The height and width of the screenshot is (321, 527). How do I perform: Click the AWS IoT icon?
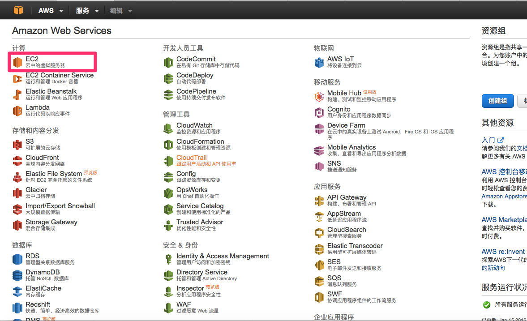pos(319,62)
